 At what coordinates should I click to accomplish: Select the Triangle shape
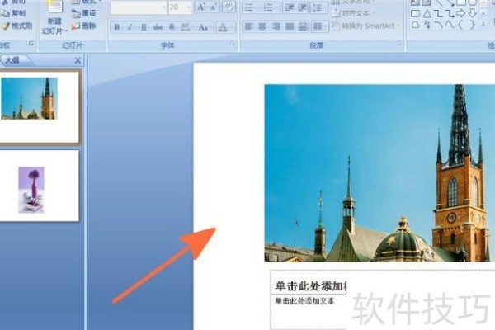pyautogui.click(x=427, y=13)
